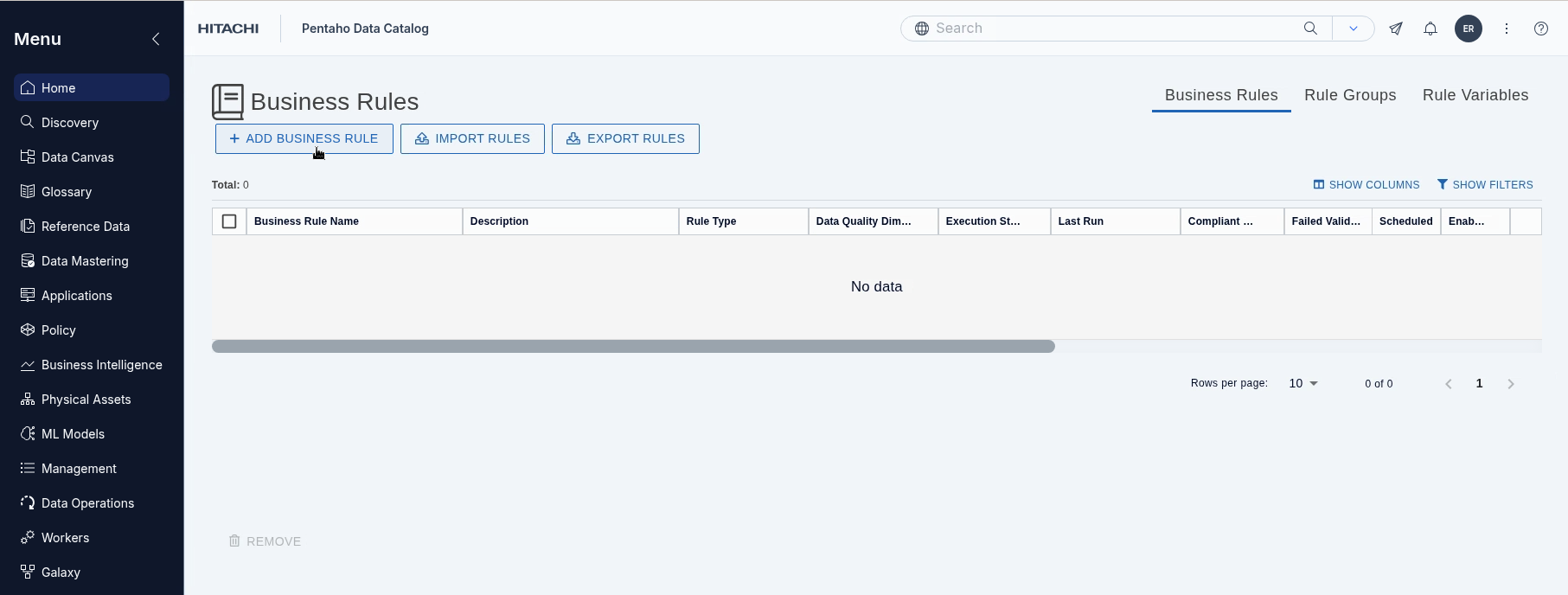The width and height of the screenshot is (1568, 595).
Task: Click the horizontal table scrollbar
Action: pos(633,347)
